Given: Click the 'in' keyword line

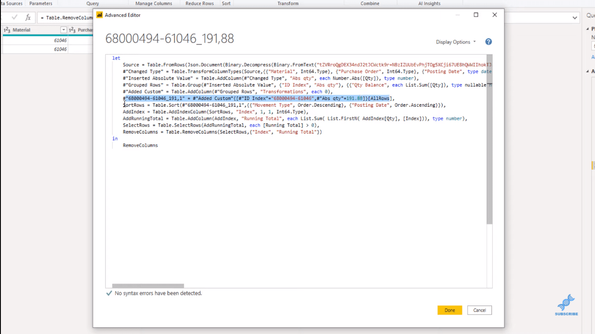Looking at the screenshot, I should tap(115, 139).
